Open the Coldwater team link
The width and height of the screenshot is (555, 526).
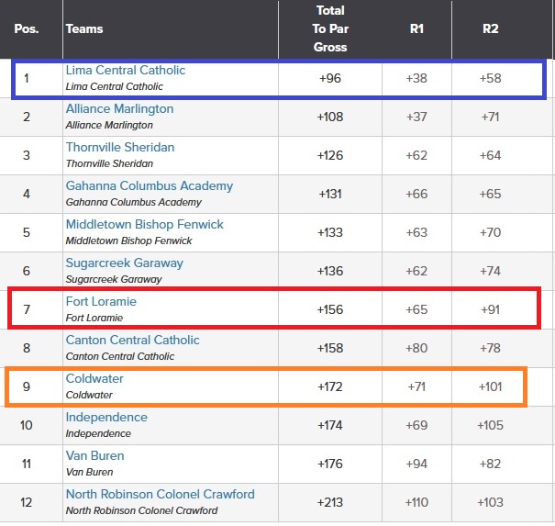click(x=94, y=379)
